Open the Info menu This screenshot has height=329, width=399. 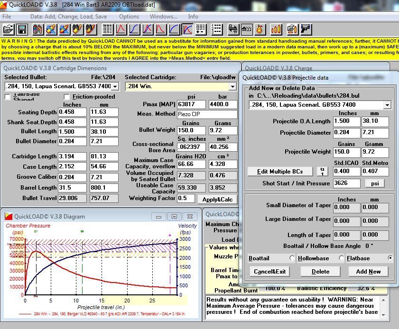[x=193, y=17]
